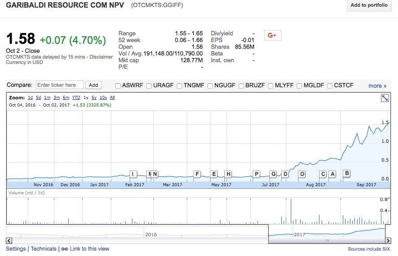The image size is (398, 256).
Task: Click the Google+ share icon
Action: [x=272, y=35]
